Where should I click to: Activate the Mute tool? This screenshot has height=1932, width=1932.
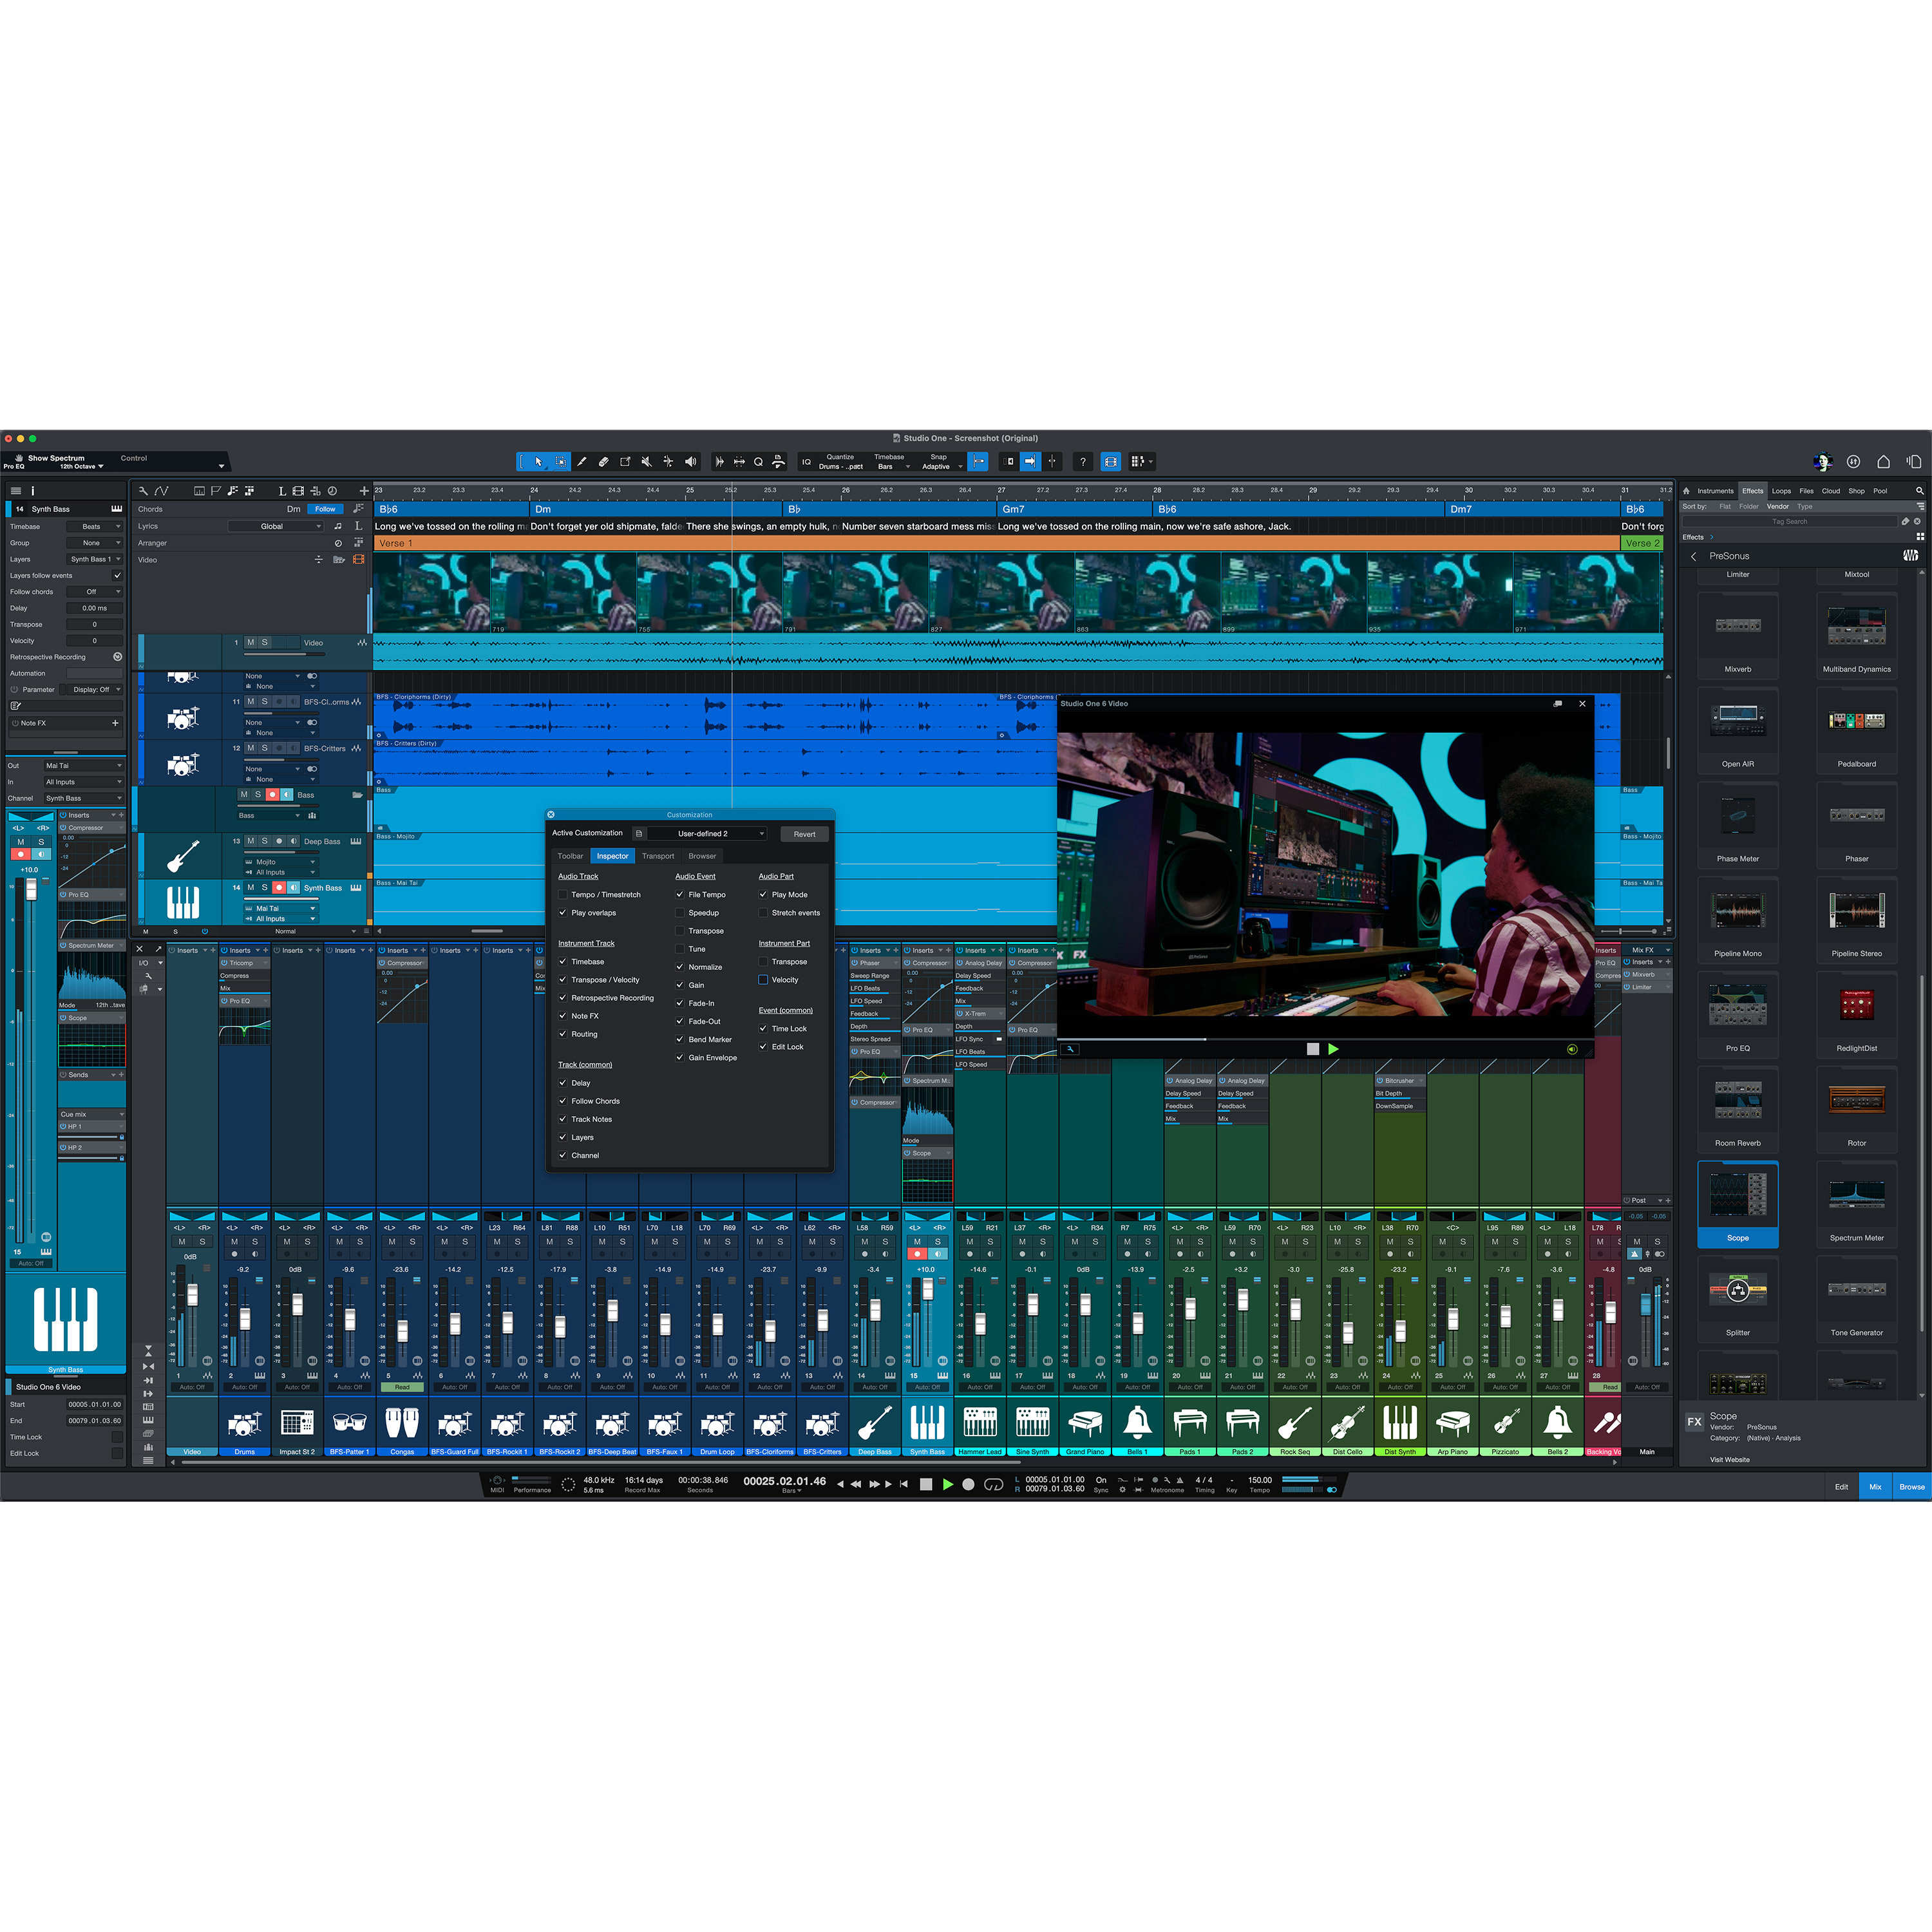[647, 461]
